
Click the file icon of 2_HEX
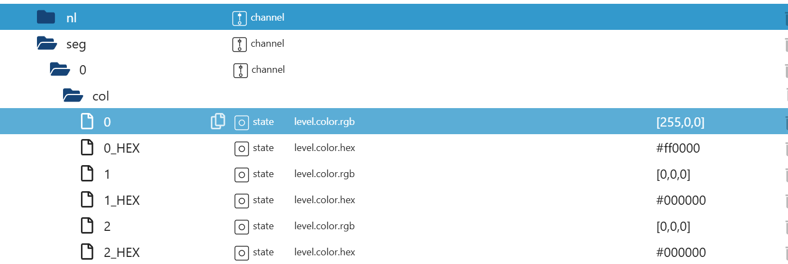click(87, 252)
